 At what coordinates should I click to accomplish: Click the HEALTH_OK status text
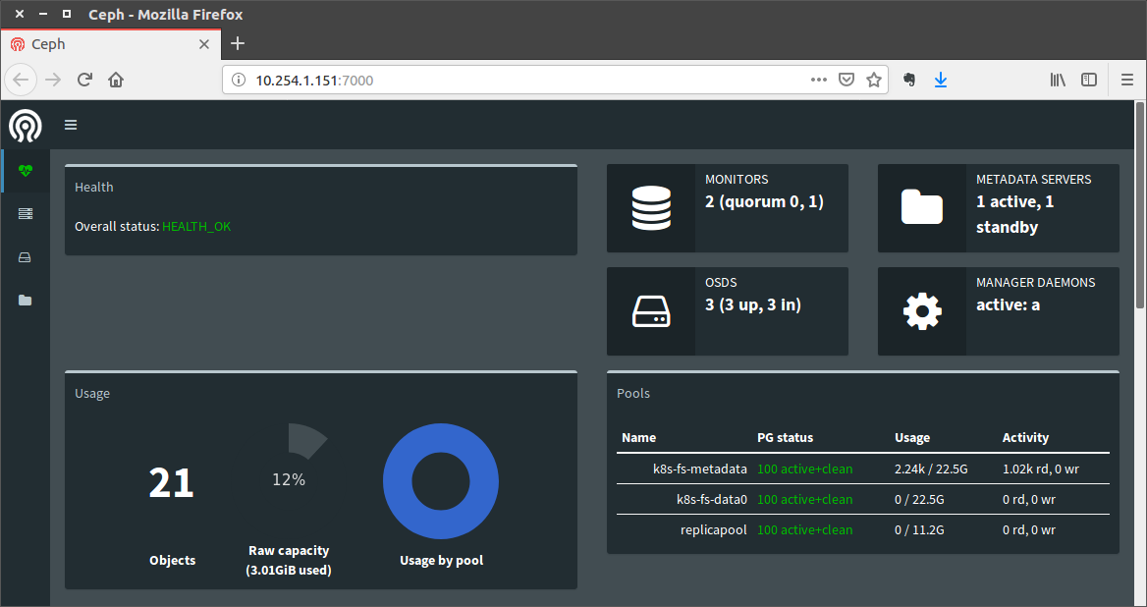click(196, 227)
